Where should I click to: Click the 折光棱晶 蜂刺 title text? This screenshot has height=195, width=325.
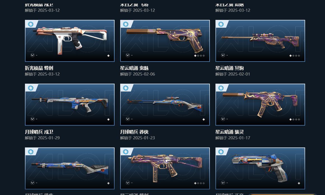click(x=39, y=68)
